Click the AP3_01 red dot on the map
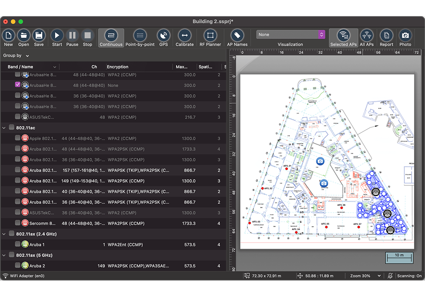Screen dimensions: 425x297 (x=286, y=169)
